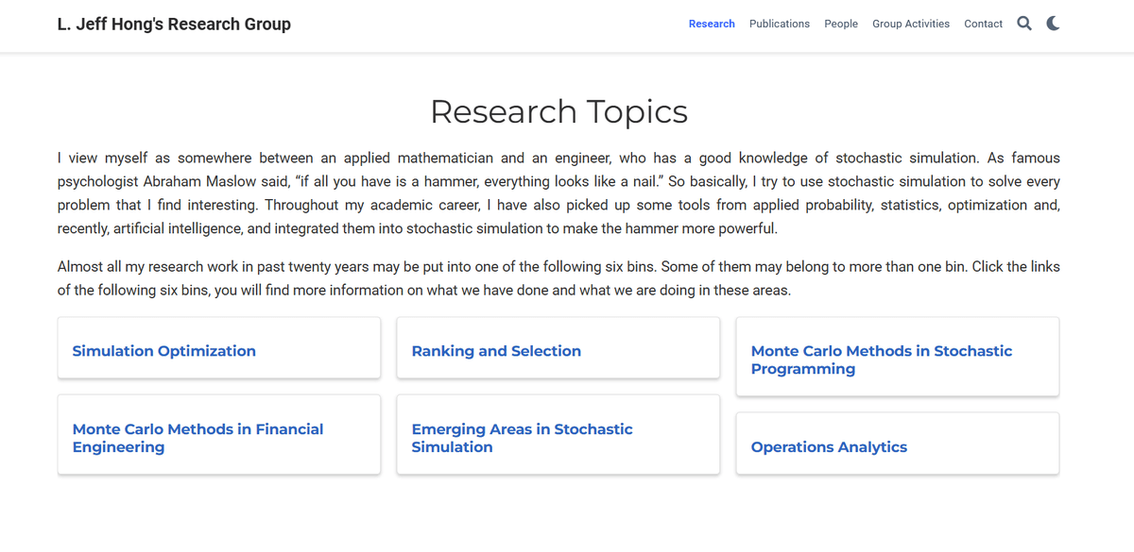
Task: Open Emerging Areas in Stochastic Simulation
Action: (522, 438)
